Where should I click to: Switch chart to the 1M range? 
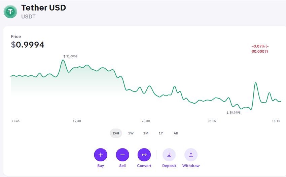pos(146,133)
